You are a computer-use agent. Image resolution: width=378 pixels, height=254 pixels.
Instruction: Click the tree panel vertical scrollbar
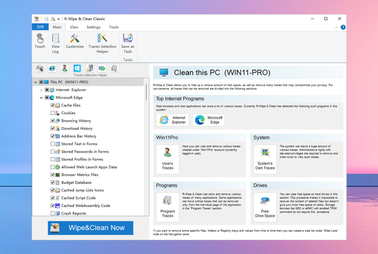coord(146,91)
